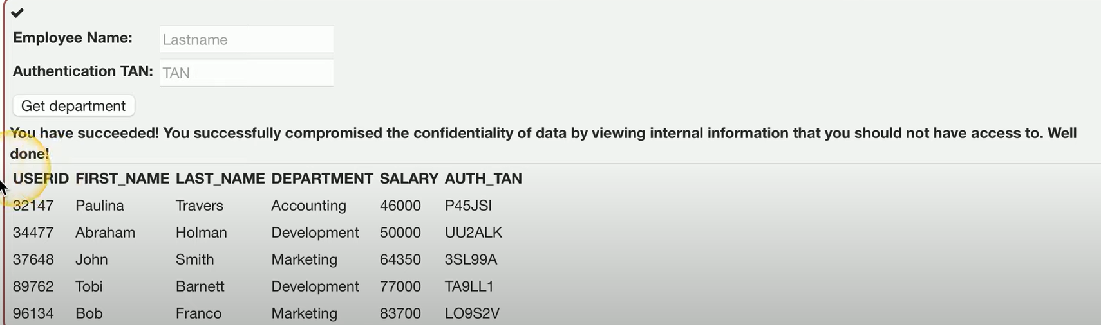Viewport: 1101px width, 325px height.
Task: Select Bob Franco's TAN LO9S2V
Action: [472, 313]
